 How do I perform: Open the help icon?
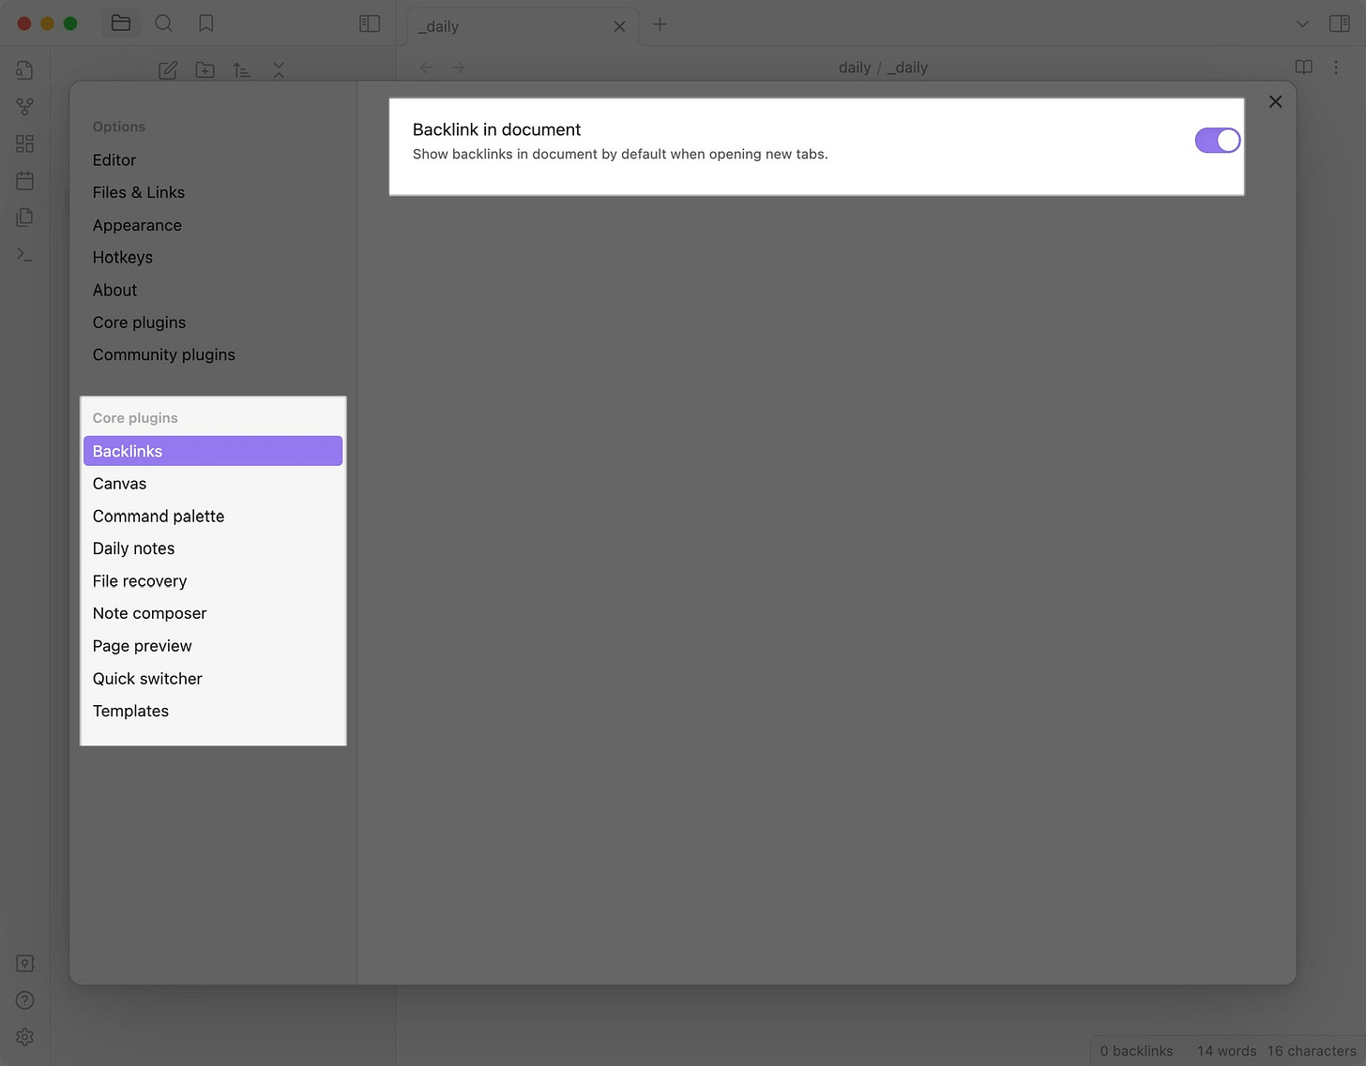[25, 1000]
